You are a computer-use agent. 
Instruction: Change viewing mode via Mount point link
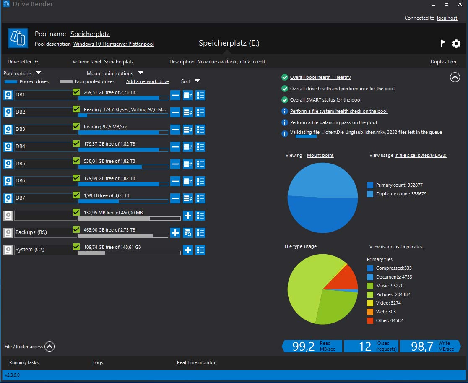click(x=320, y=155)
